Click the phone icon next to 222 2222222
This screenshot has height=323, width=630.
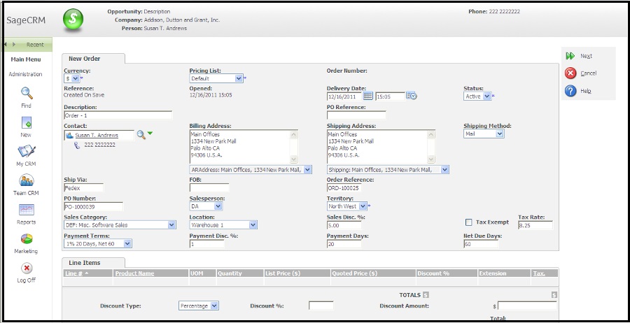(x=77, y=145)
